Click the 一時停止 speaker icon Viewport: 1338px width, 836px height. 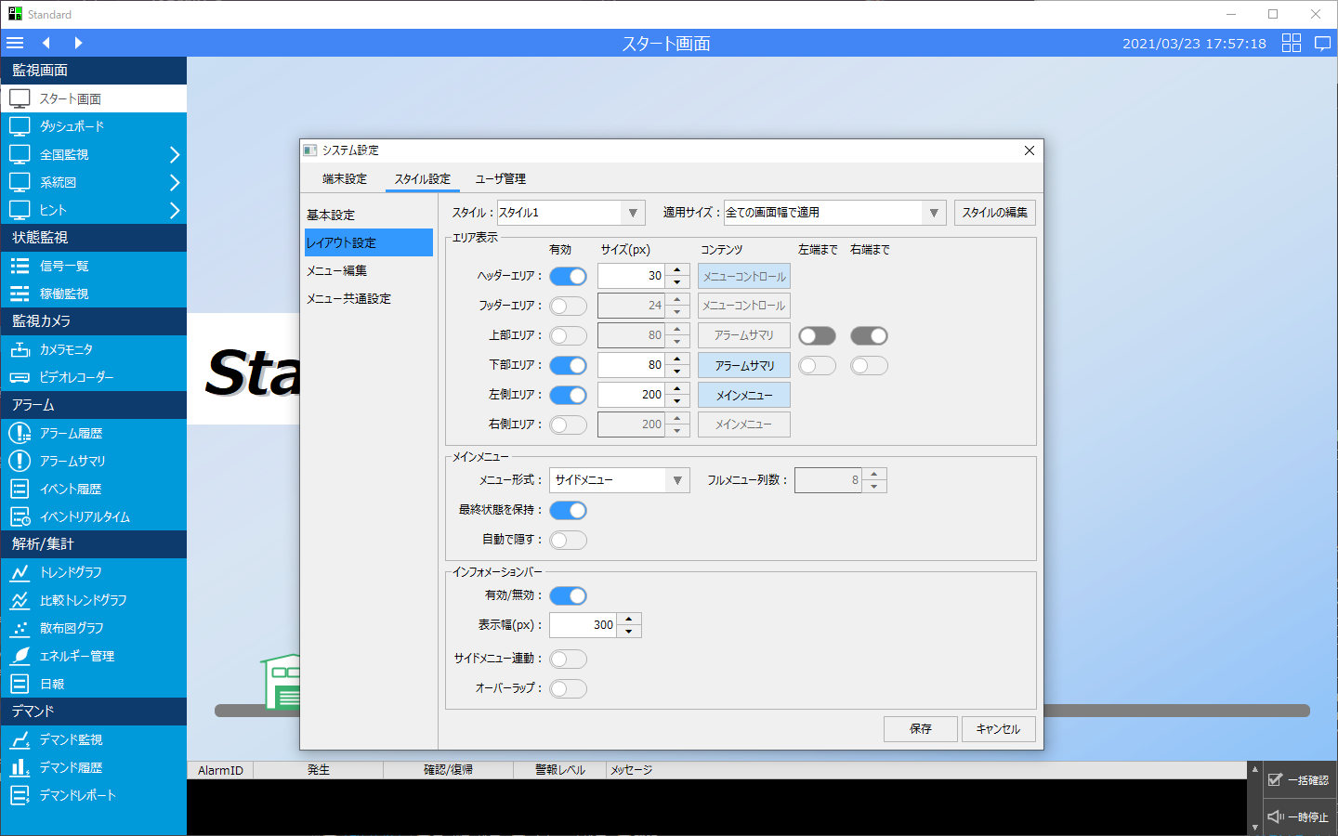pos(1275,816)
